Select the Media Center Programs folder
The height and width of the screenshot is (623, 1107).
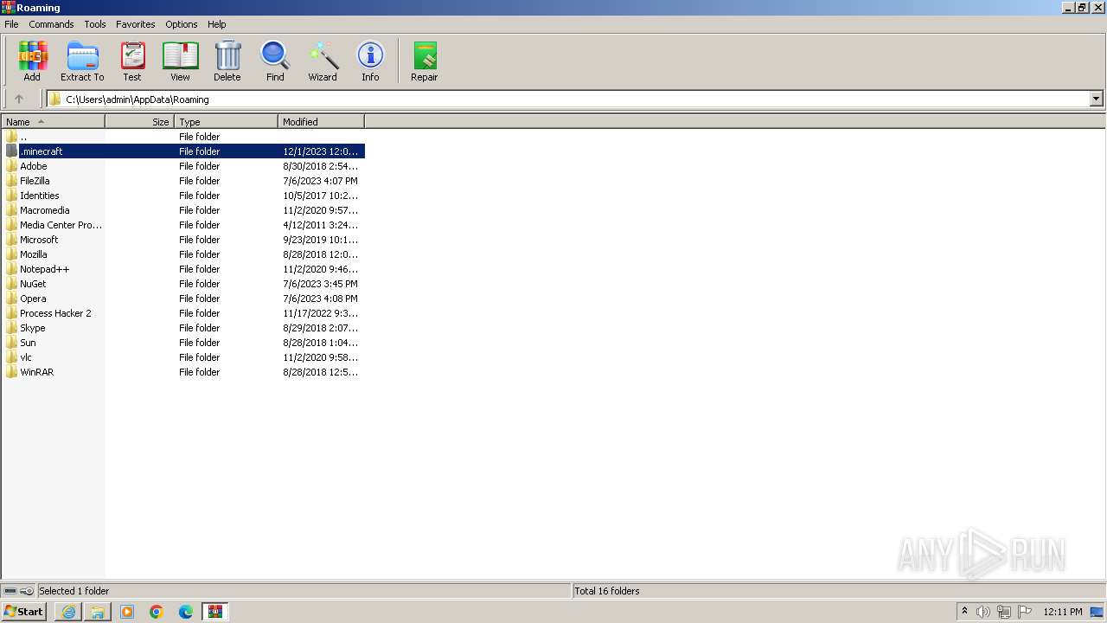tap(183, 225)
